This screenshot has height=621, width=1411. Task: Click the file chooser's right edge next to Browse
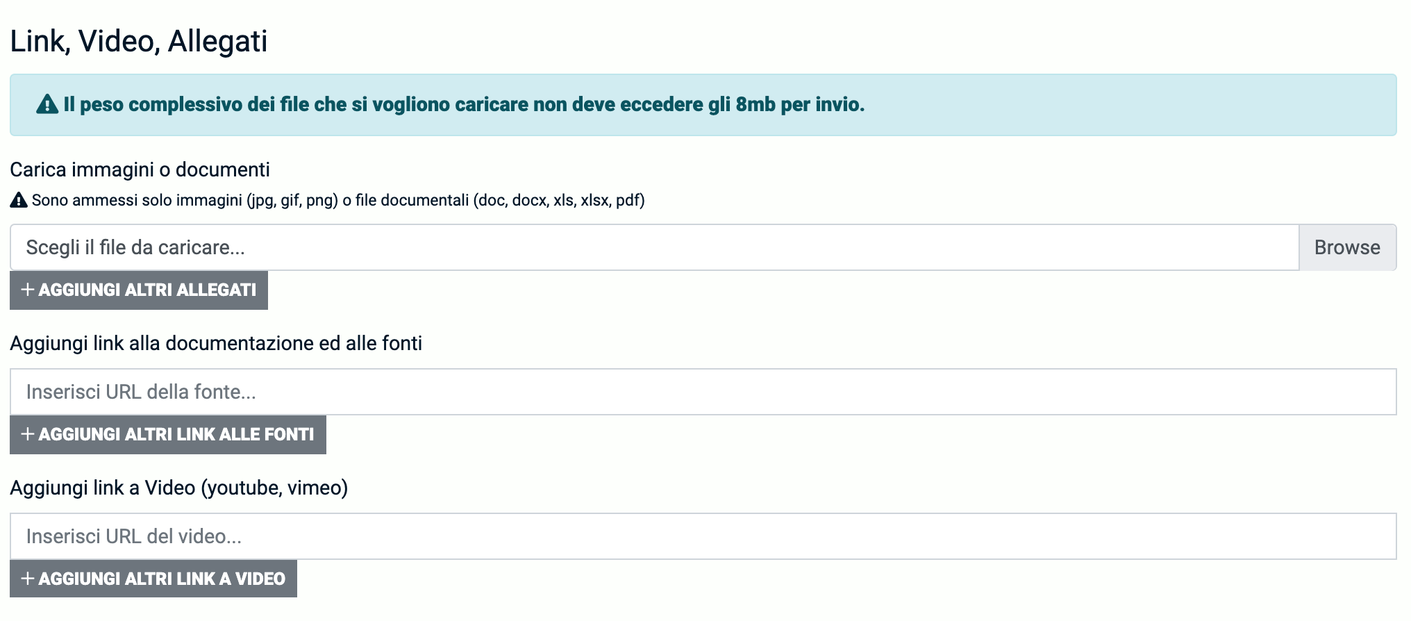point(1288,247)
